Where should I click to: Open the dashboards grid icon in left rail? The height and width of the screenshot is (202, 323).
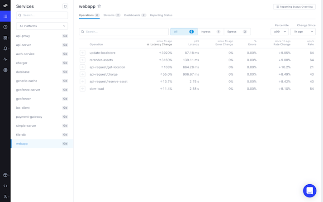point(5,38)
